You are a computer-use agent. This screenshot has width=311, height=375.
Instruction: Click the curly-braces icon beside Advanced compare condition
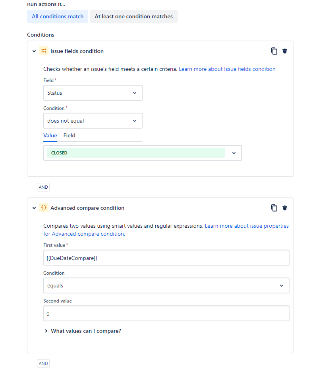coord(43,207)
